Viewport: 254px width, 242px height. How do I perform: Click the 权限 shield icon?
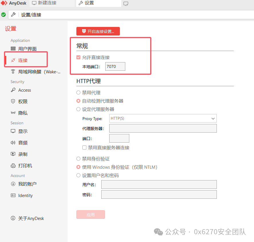click(x=13, y=101)
